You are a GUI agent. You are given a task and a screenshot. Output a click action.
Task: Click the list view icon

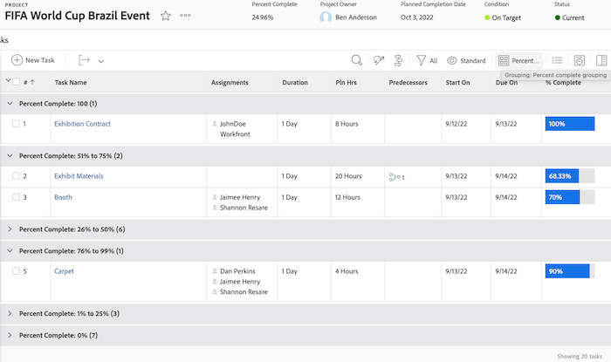point(557,60)
